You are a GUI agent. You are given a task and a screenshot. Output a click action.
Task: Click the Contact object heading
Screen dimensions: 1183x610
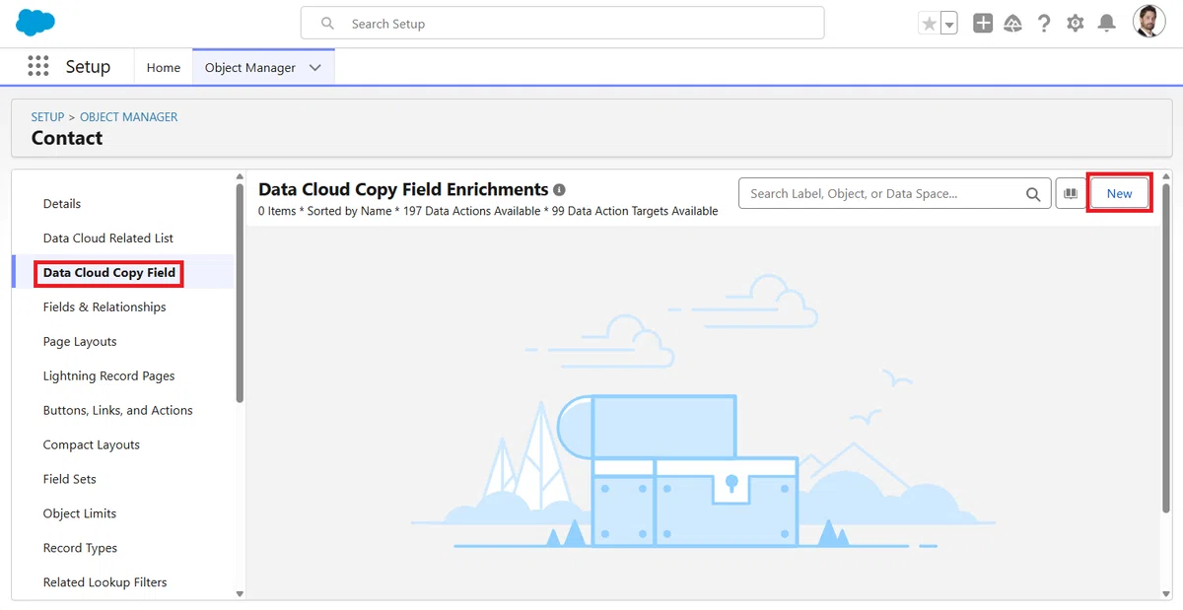point(67,138)
